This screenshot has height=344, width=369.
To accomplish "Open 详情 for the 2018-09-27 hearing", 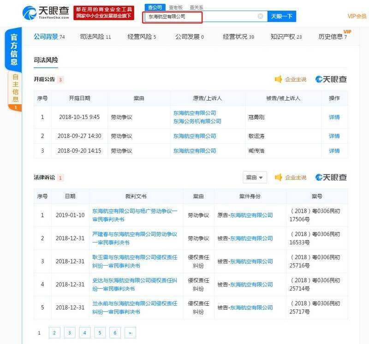I will 334,136.
